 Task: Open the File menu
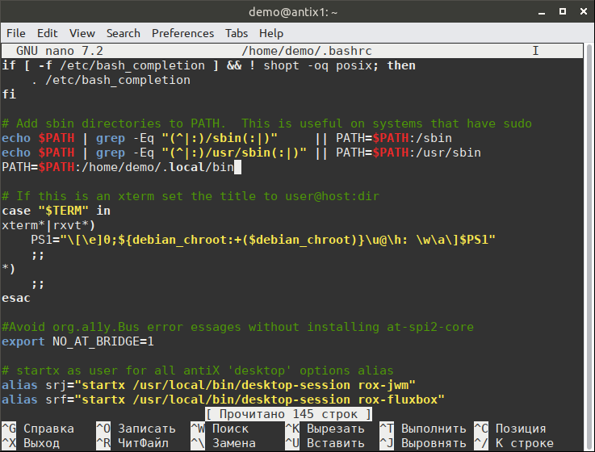(x=16, y=33)
